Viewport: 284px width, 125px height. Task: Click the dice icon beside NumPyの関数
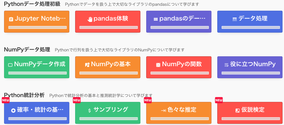pyautogui.click(x=158, y=65)
